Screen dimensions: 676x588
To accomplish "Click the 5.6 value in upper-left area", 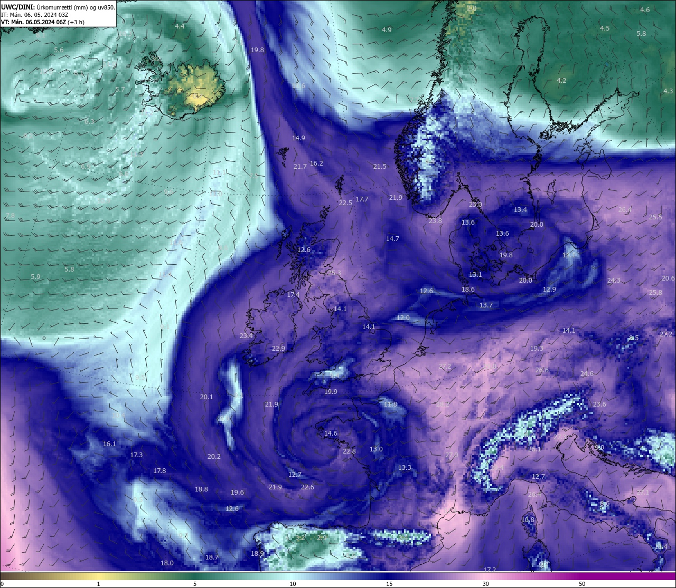I will point(59,50).
